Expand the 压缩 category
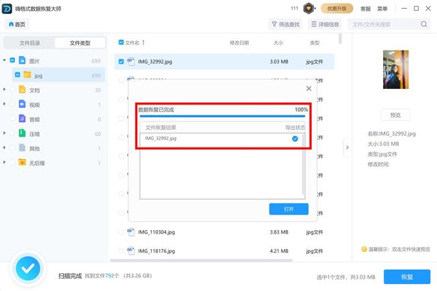 pyautogui.click(x=4, y=133)
